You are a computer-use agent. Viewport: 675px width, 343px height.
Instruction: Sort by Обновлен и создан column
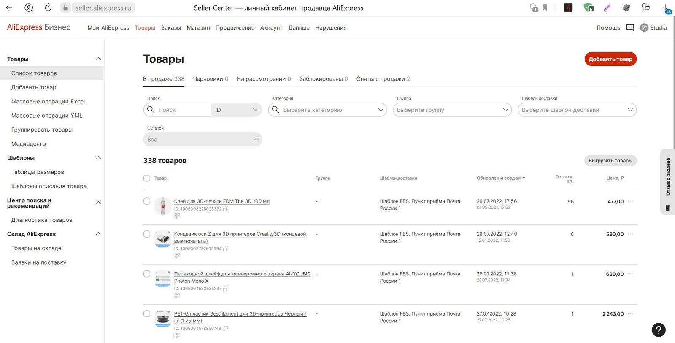(x=501, y=178)
